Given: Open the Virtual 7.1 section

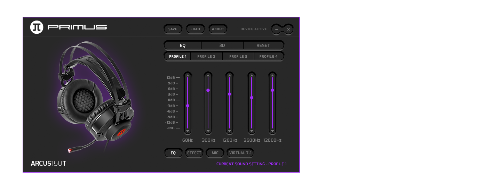Looking at the screenshot, I should [x=240, y=153].
